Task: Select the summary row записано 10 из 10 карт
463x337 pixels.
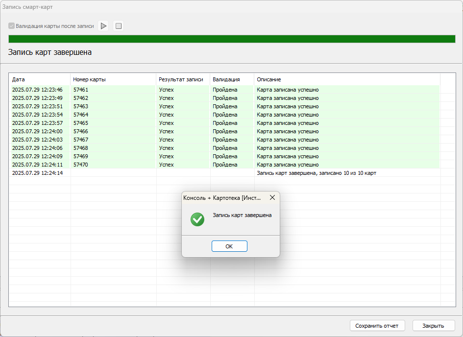Action: coord(316,173)
